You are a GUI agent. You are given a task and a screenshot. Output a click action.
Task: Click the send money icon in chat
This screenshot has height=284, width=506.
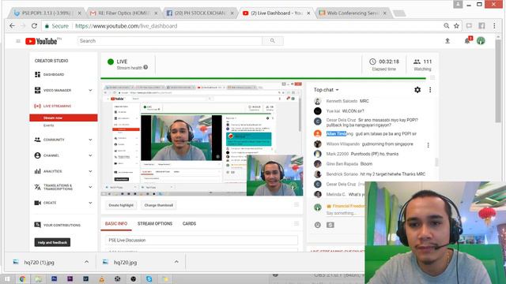point(330,225)
